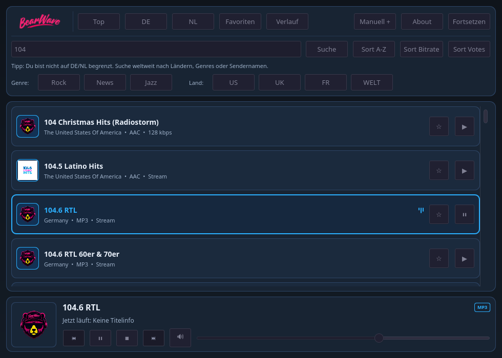Pause 104.6 RTL in station list
The width and height of the screenshot is (502, 358).
pyautogui.click(x=464, y=214)
